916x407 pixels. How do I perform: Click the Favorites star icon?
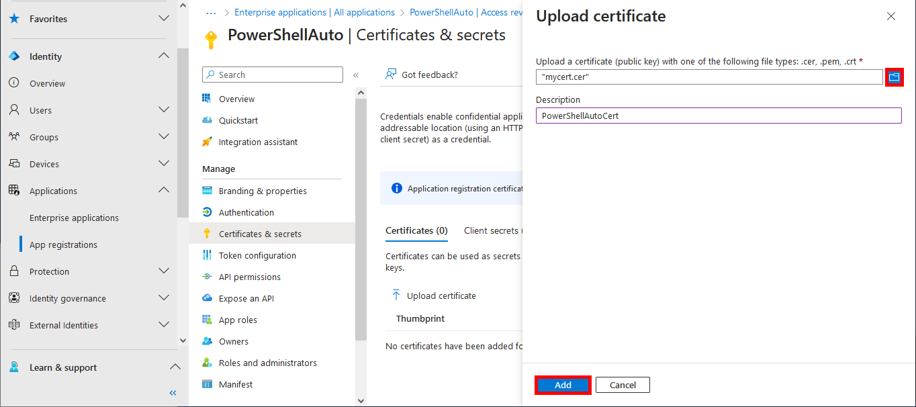tap(15, 19)
